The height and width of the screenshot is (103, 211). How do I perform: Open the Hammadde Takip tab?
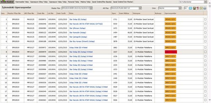(22, 2)
